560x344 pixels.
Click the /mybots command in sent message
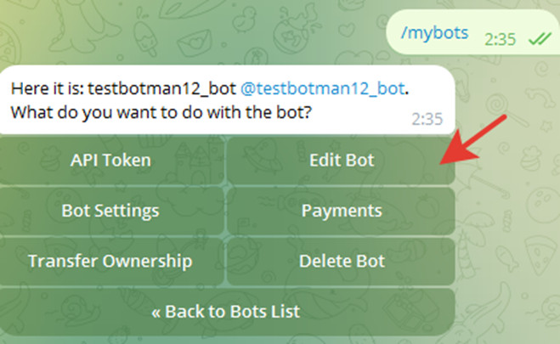[x=433, y=34]
